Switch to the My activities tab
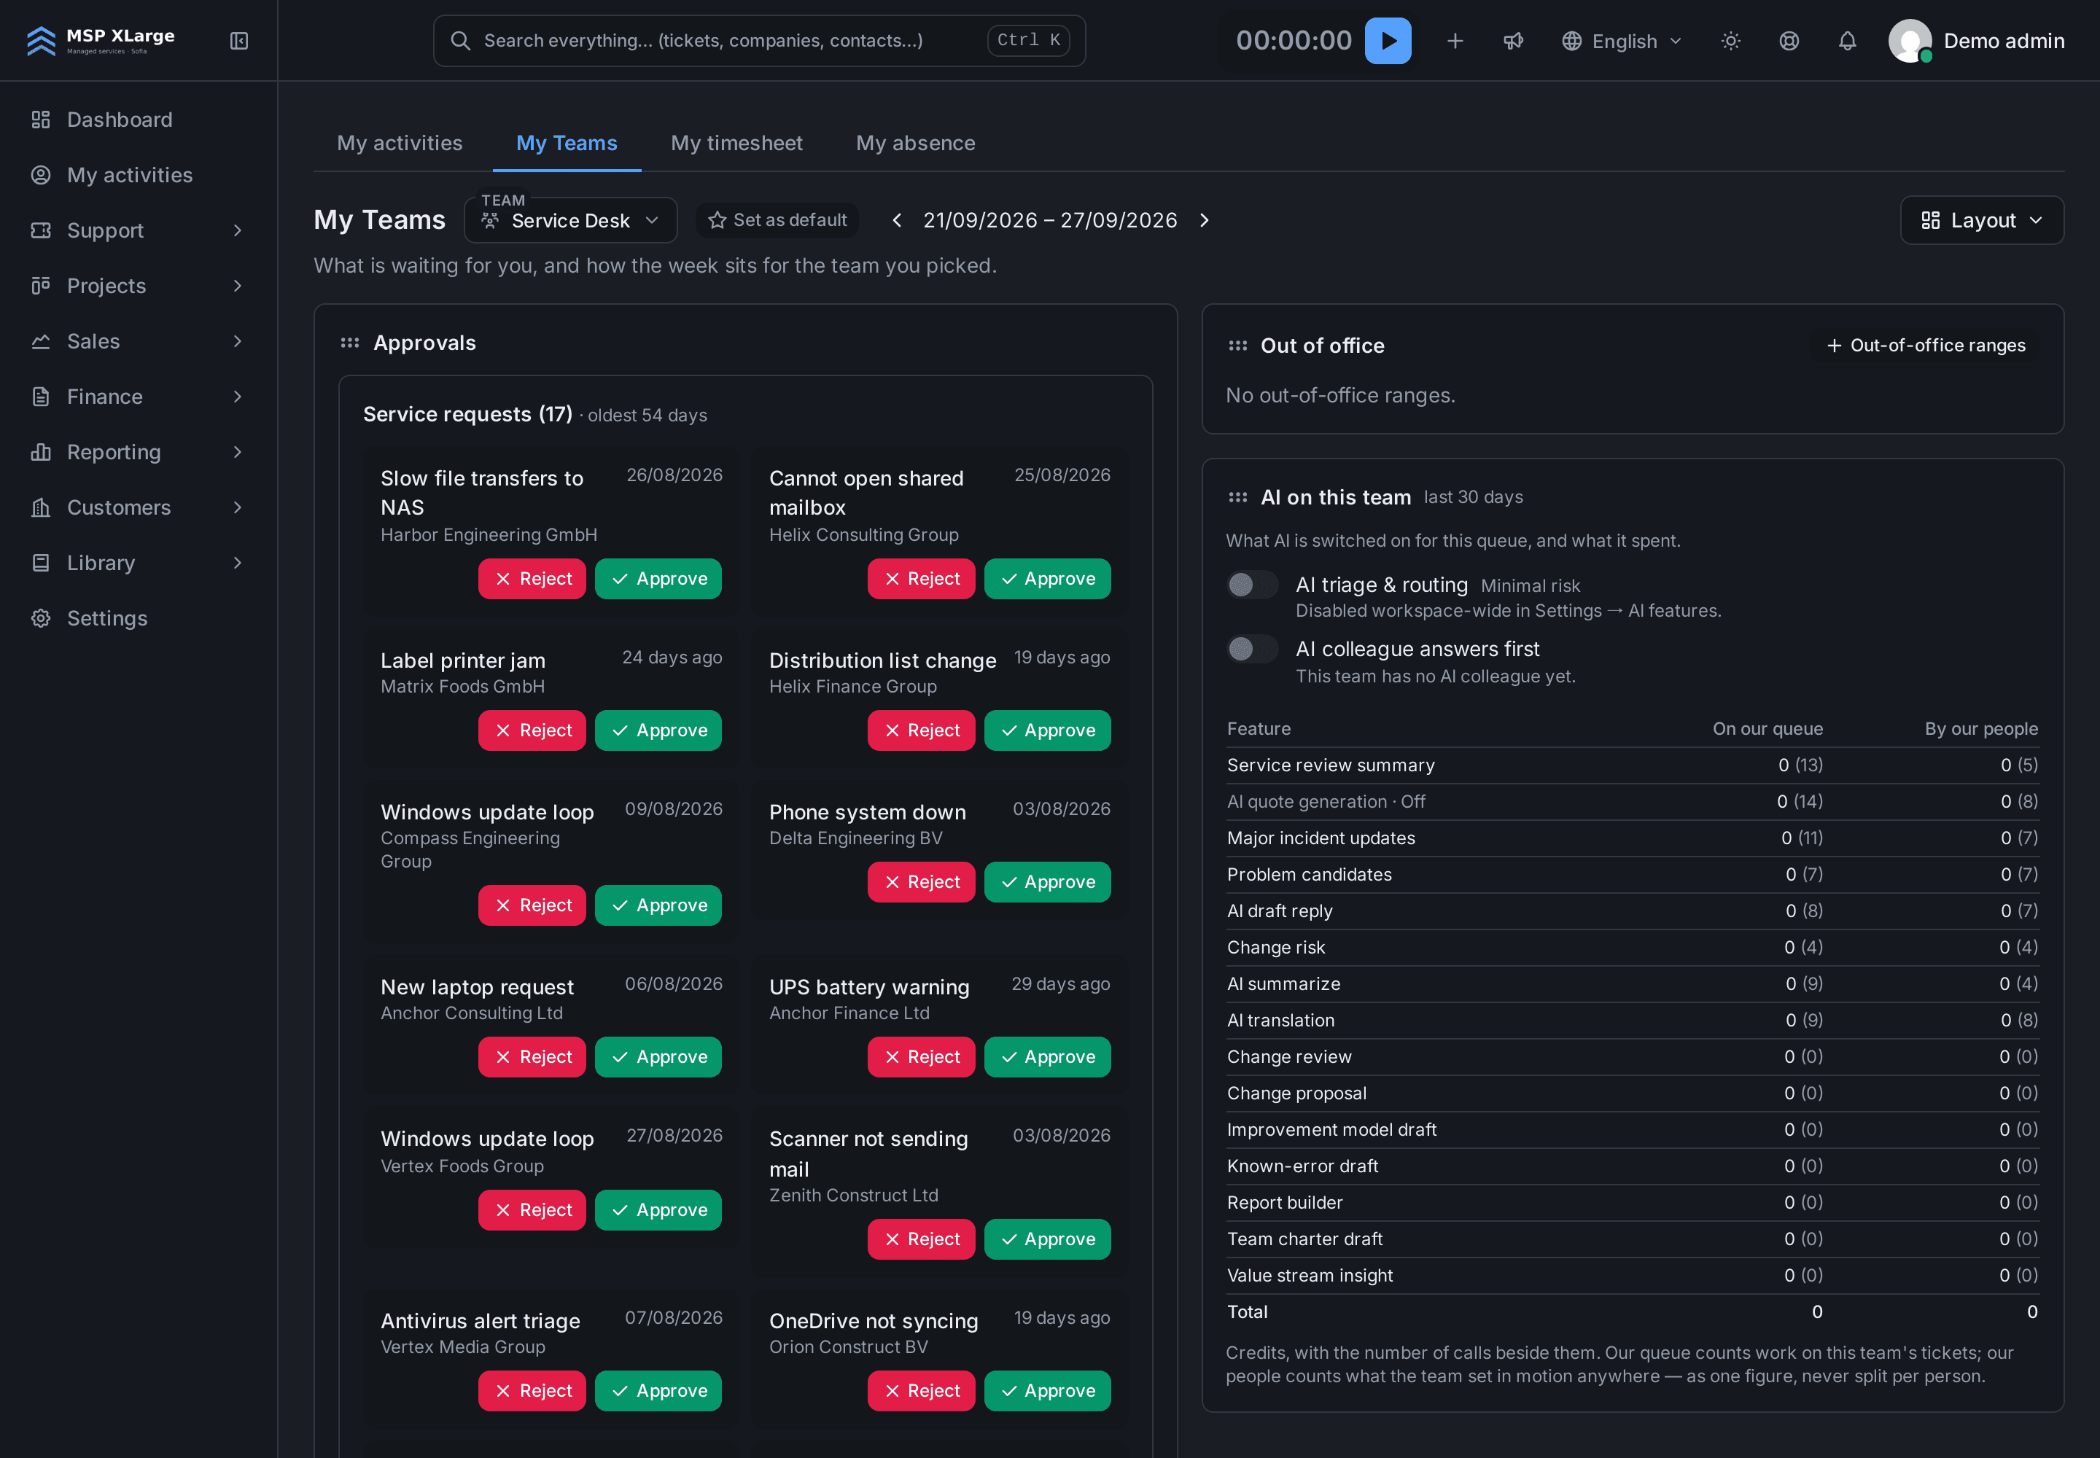2100x1458 pixels. (x=400, y=144)
